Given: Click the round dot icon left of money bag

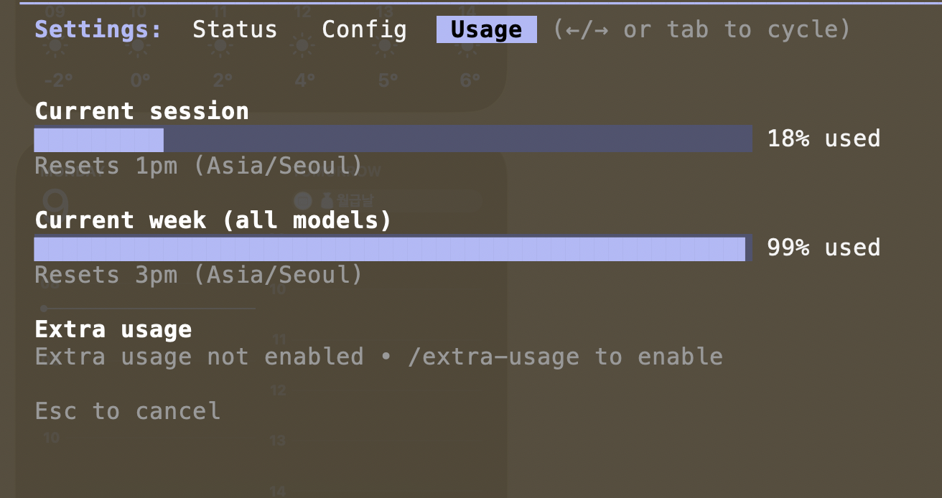Looking at the screenshot, I should click(303, 200).
